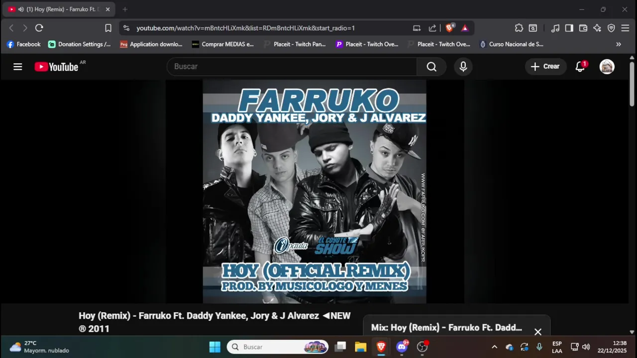
Task: Open Brave Rewards triangle icon
Action: pyautogui.click(x=465, y=28)
